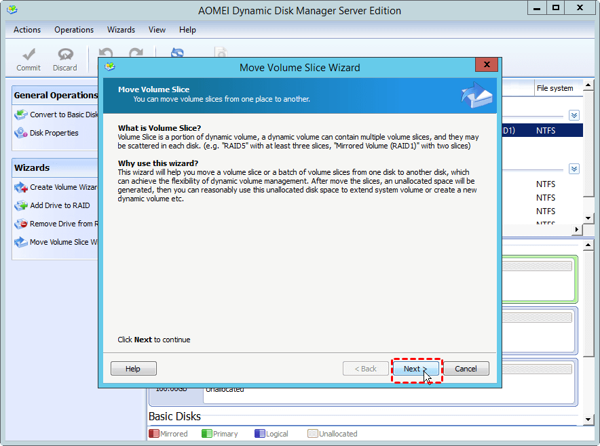Screen dimensions: 600x446
Task: Maximize the AOMEI main window
Action: [x=556, y=8]
